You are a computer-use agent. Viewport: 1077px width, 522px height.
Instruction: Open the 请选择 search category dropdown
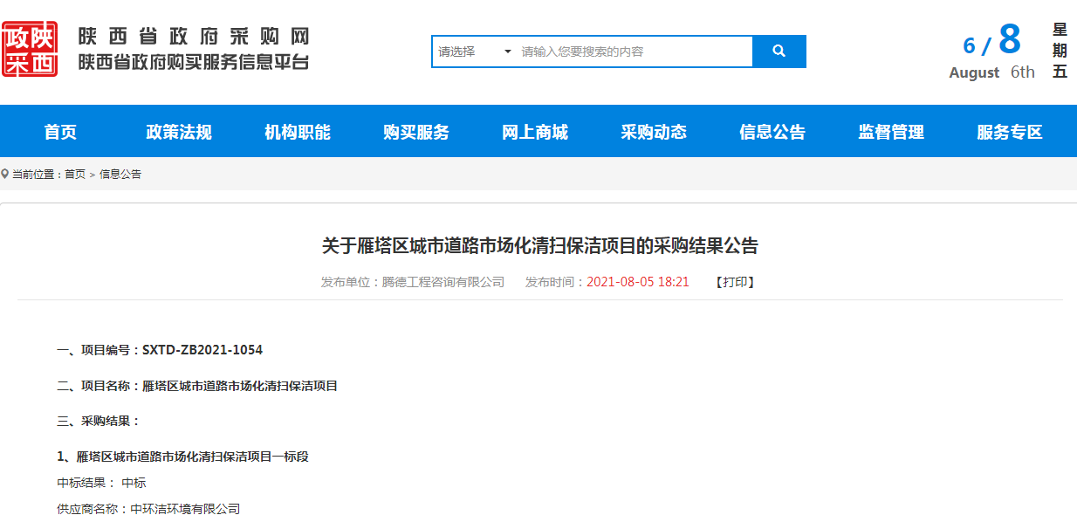pos(474,52)
